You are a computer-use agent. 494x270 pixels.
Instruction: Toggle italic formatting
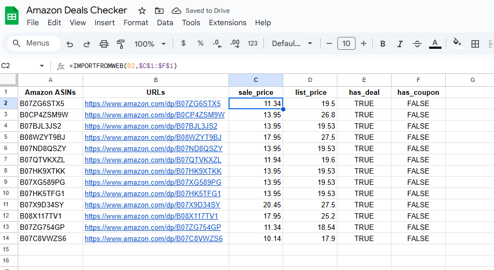[x=400, y=44]
